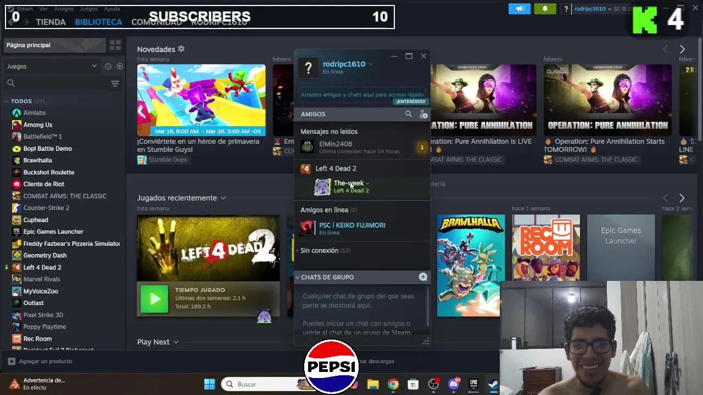Open Brawlhalla recently played cover
Viewport: 703px width, 395px height.
point(471,266)
